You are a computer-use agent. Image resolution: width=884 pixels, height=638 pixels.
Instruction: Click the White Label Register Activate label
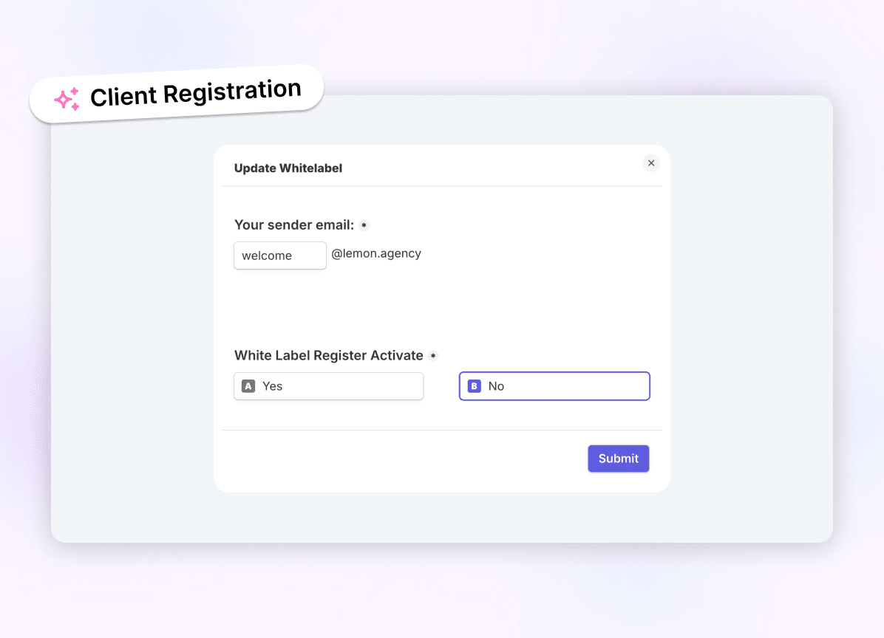pos(329,355)
